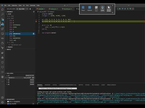
Task: Open the Manage gear in activity bar
Action: (x=2, y=102)
